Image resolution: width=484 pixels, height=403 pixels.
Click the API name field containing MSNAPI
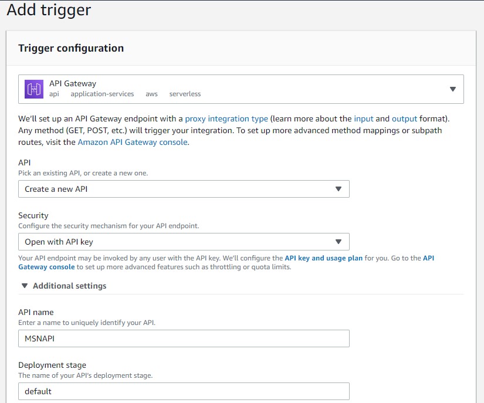click(184, 338)
